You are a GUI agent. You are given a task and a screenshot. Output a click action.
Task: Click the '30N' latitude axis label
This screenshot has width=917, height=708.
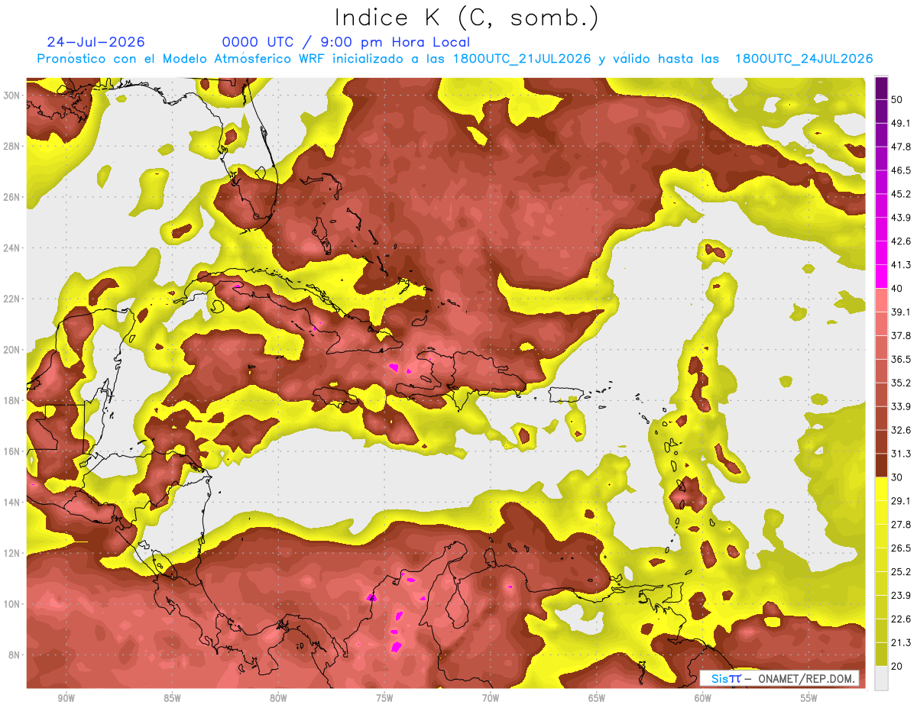[11, 95]
